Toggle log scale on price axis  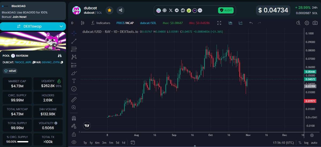[306, 142]
